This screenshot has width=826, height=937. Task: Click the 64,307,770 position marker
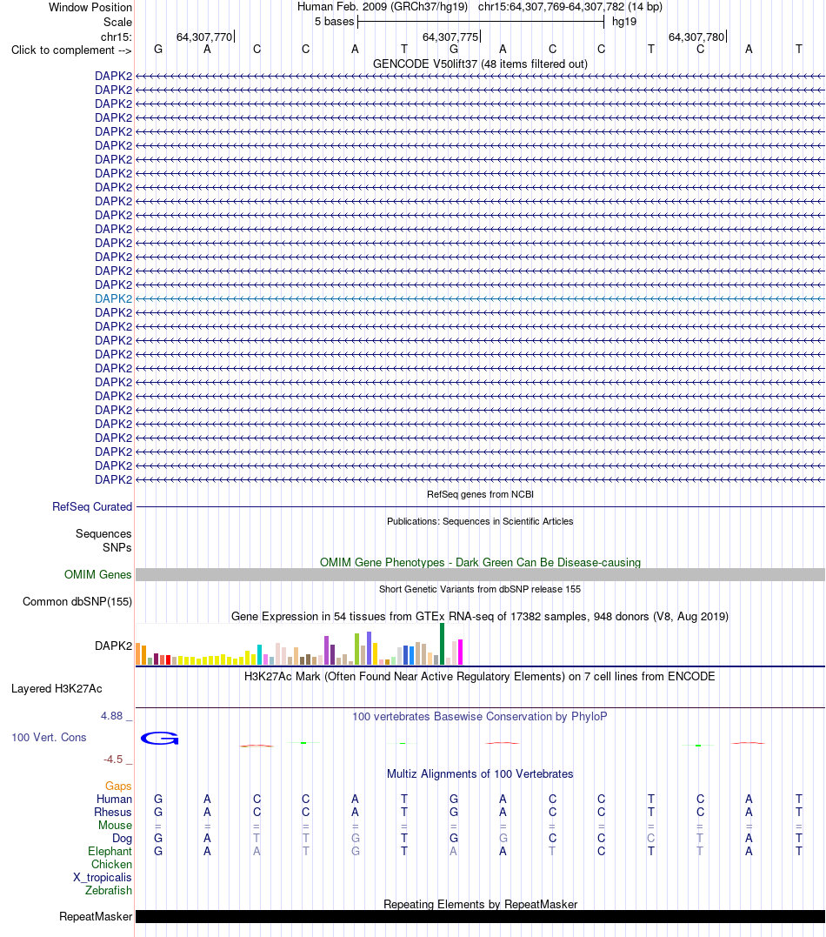(x=204, y=37)
